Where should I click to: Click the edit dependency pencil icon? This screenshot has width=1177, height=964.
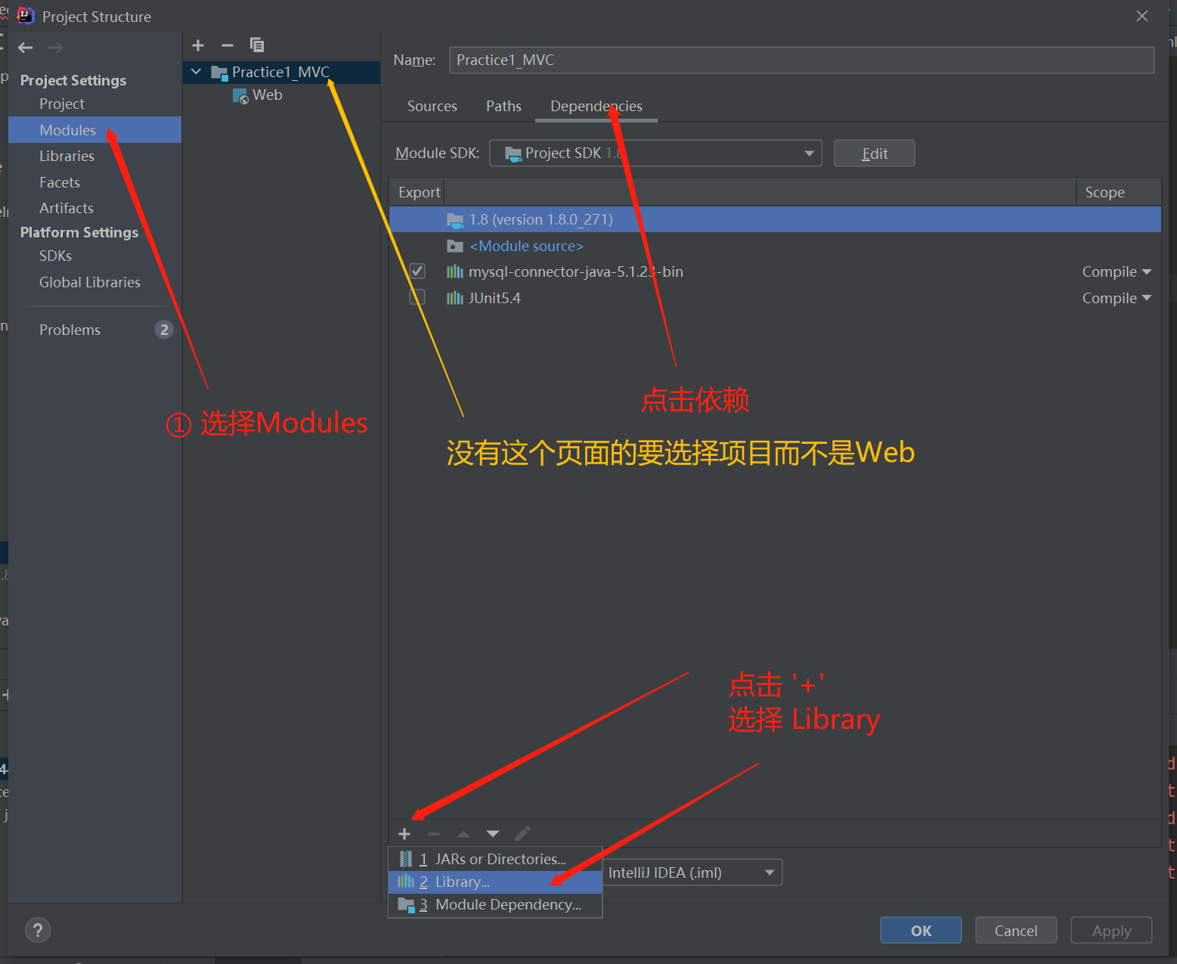click(x=522, y=834)
